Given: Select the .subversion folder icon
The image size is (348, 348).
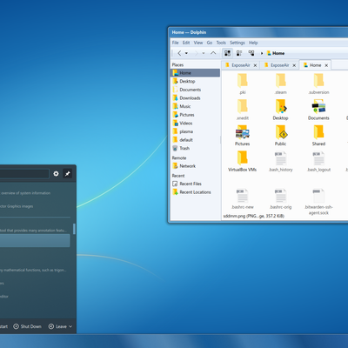Looking at the screenshot, I should 318,80.
